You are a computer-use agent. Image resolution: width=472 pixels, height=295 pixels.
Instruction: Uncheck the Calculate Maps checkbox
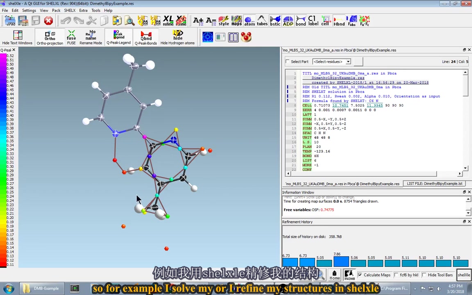360,275
